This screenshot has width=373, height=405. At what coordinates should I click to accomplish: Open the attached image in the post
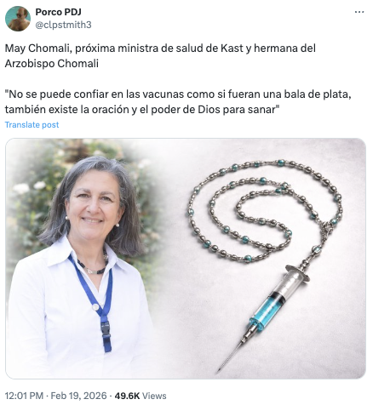186,259
